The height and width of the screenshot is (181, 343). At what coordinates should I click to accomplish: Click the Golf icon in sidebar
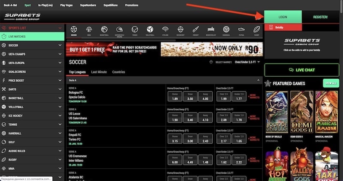[x=4, y=142]
